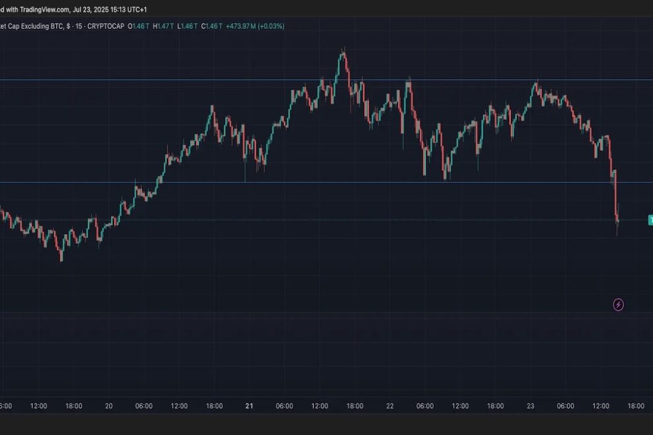The image size is (653, 435).
Task: Click date label 21 on time axis
Action: (249, 407)
